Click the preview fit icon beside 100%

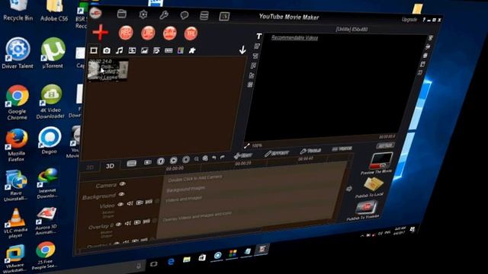pos(247,145)
